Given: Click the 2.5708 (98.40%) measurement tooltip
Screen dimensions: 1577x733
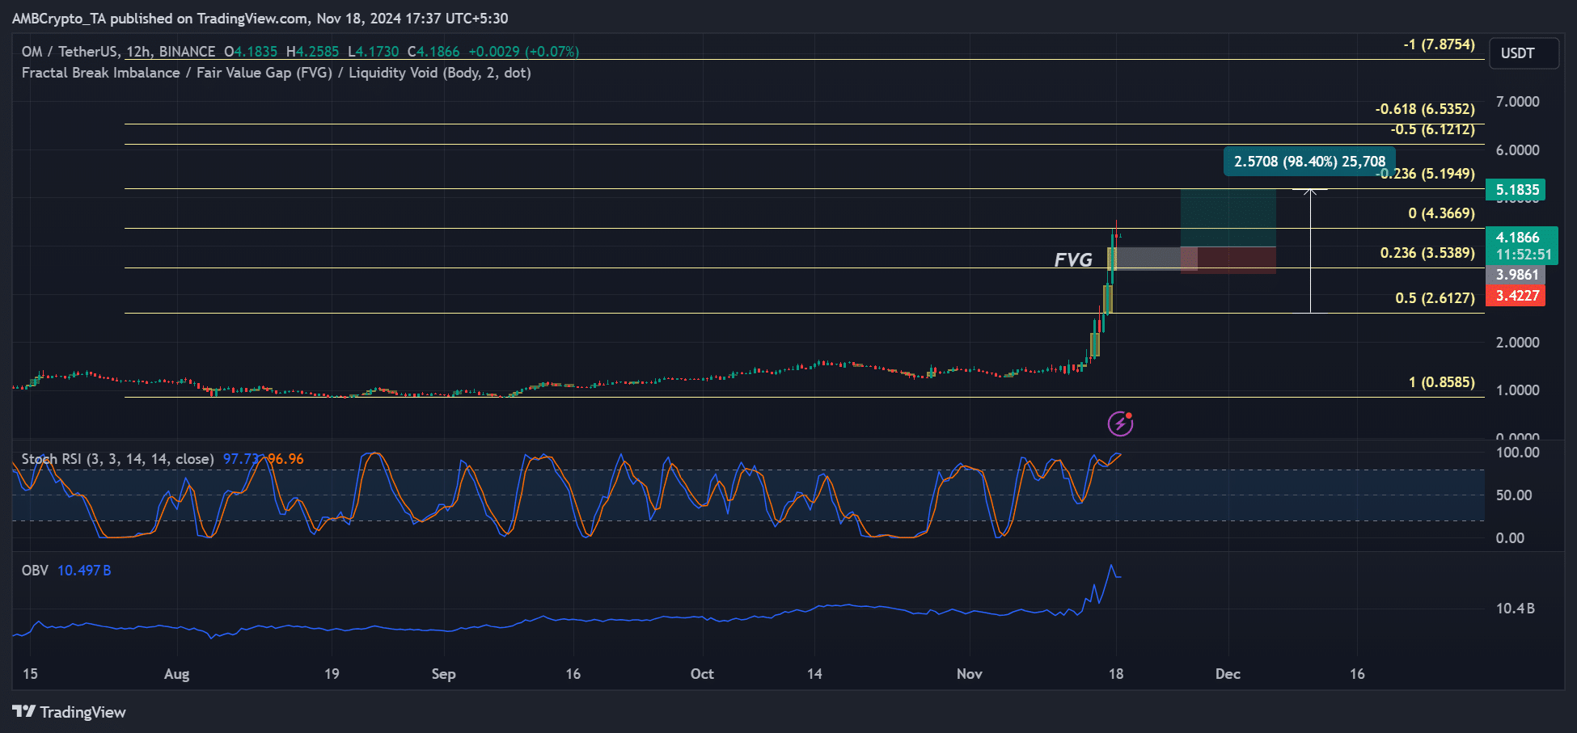Looking at the screenshot, I should (1309, 162).
